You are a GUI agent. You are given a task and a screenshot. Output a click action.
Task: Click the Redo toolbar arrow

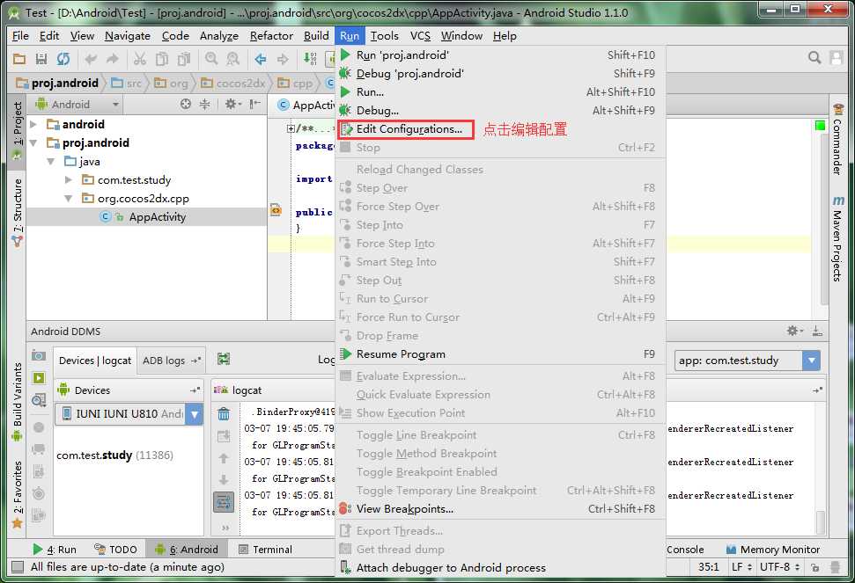click(x=113, y=59)
